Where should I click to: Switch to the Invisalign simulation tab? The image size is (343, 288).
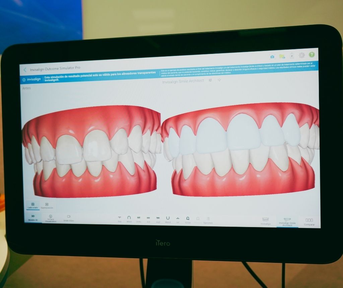(266, 221)
